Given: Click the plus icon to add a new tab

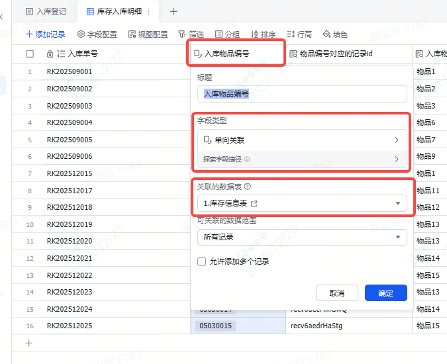Looking at the screenshot, I should click(174, 11).
